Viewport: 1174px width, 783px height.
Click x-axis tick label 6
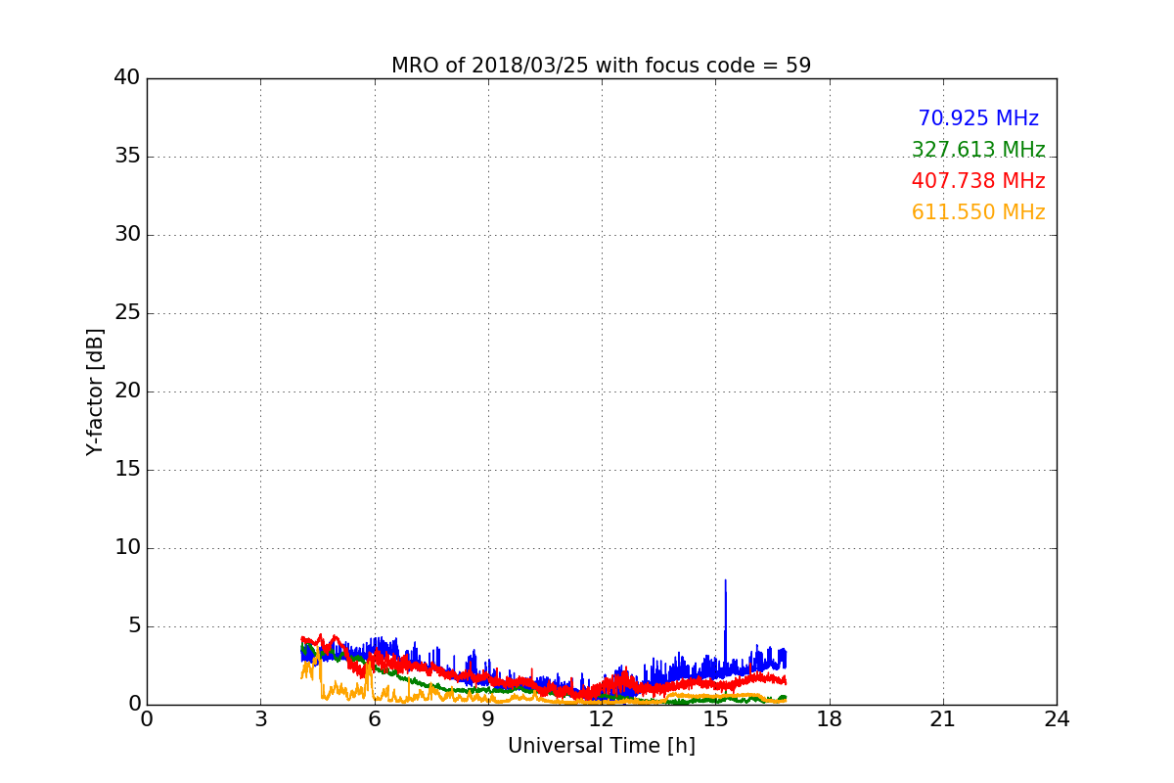pyautogui.click(x=375, y=718)
